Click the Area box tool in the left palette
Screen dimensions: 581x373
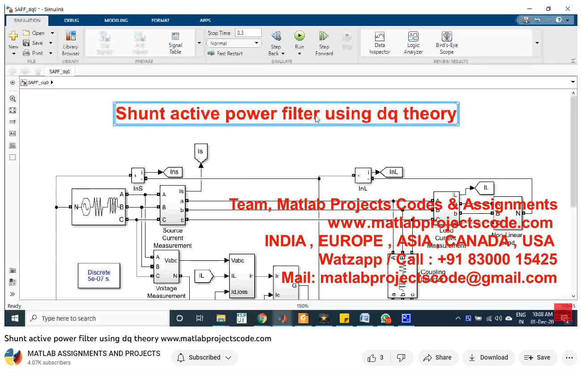(x=13, y=157)
